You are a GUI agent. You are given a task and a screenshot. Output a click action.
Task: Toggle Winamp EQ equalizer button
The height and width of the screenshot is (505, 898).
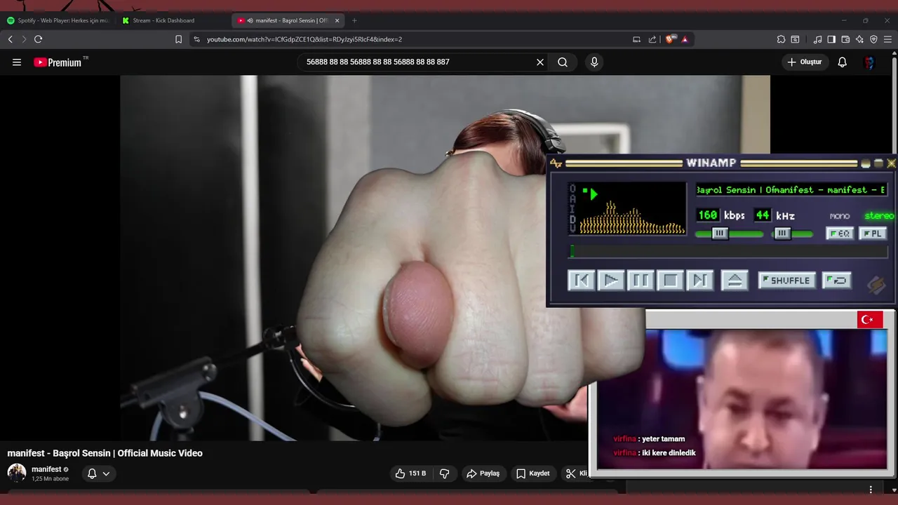840,234
